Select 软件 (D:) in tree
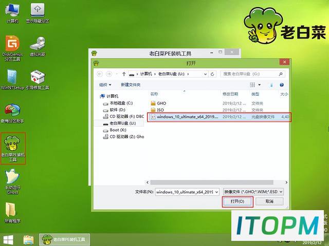329x246 pixels. [114, 110]
